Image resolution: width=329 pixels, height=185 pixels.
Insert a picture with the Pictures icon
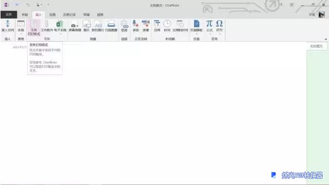[x=86, y=24]
